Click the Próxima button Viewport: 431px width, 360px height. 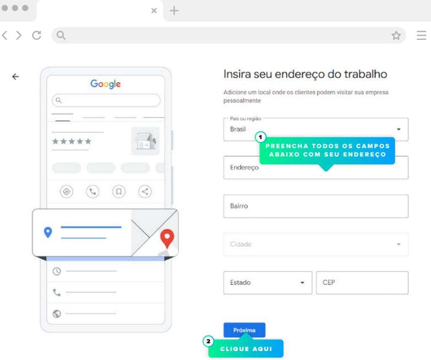pyautogui.click(x=245, y=330)
